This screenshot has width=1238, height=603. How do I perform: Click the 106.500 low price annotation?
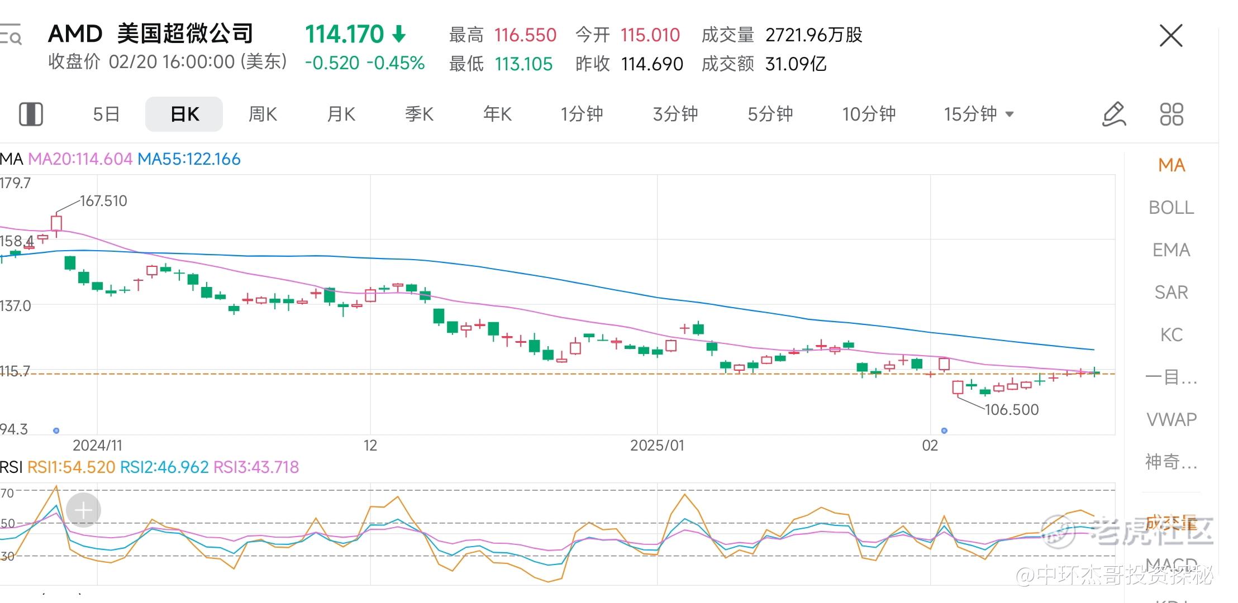click(1012, 410)
